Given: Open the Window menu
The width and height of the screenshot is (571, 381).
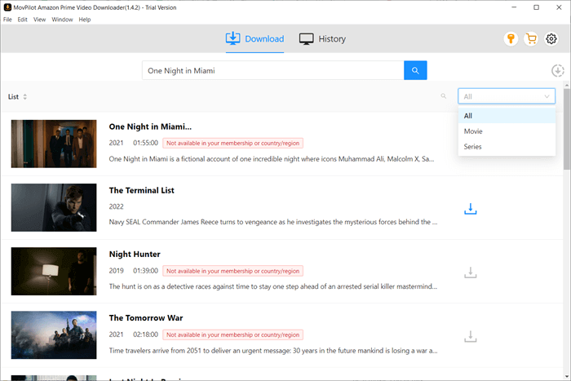Looking at the screenshot, I should (x=62, y=19).
